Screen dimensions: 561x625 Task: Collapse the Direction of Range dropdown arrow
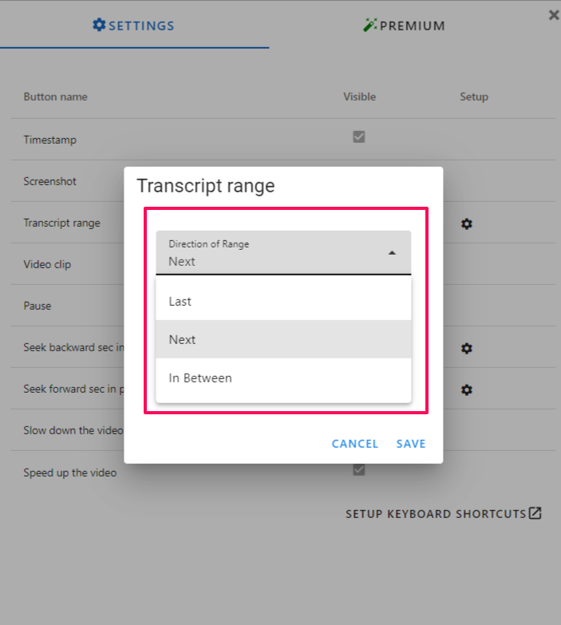392,253
